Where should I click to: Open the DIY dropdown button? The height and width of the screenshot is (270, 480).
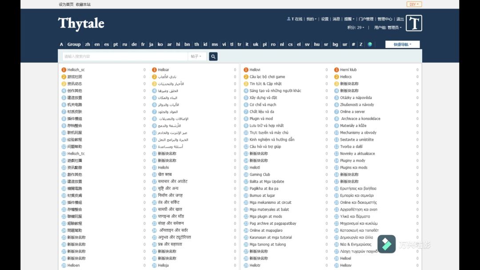414,4
